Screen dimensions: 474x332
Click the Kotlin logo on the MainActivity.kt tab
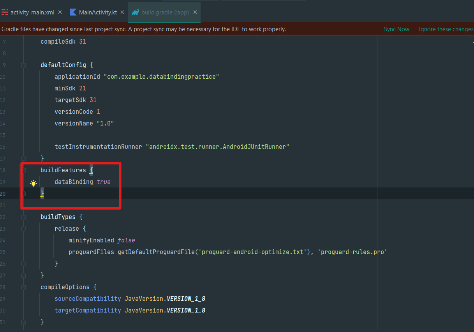pyautogui.click(x=73, y=12)
